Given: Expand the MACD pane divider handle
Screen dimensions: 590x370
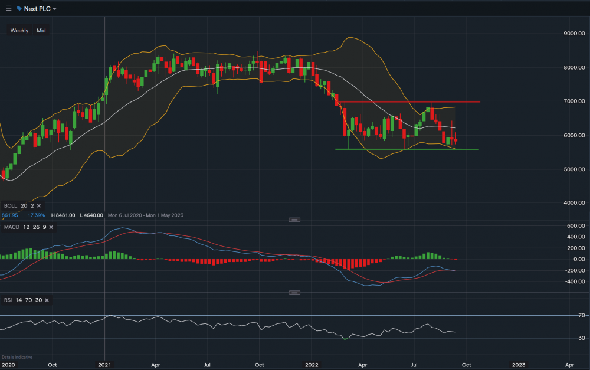Looking at the screenshot, I should click(294, 219).
